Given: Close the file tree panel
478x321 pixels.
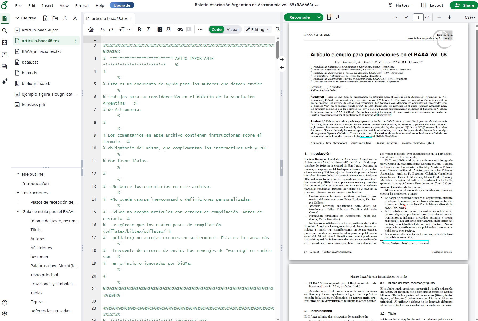Looking at the screenshot, I should (75, 18).
